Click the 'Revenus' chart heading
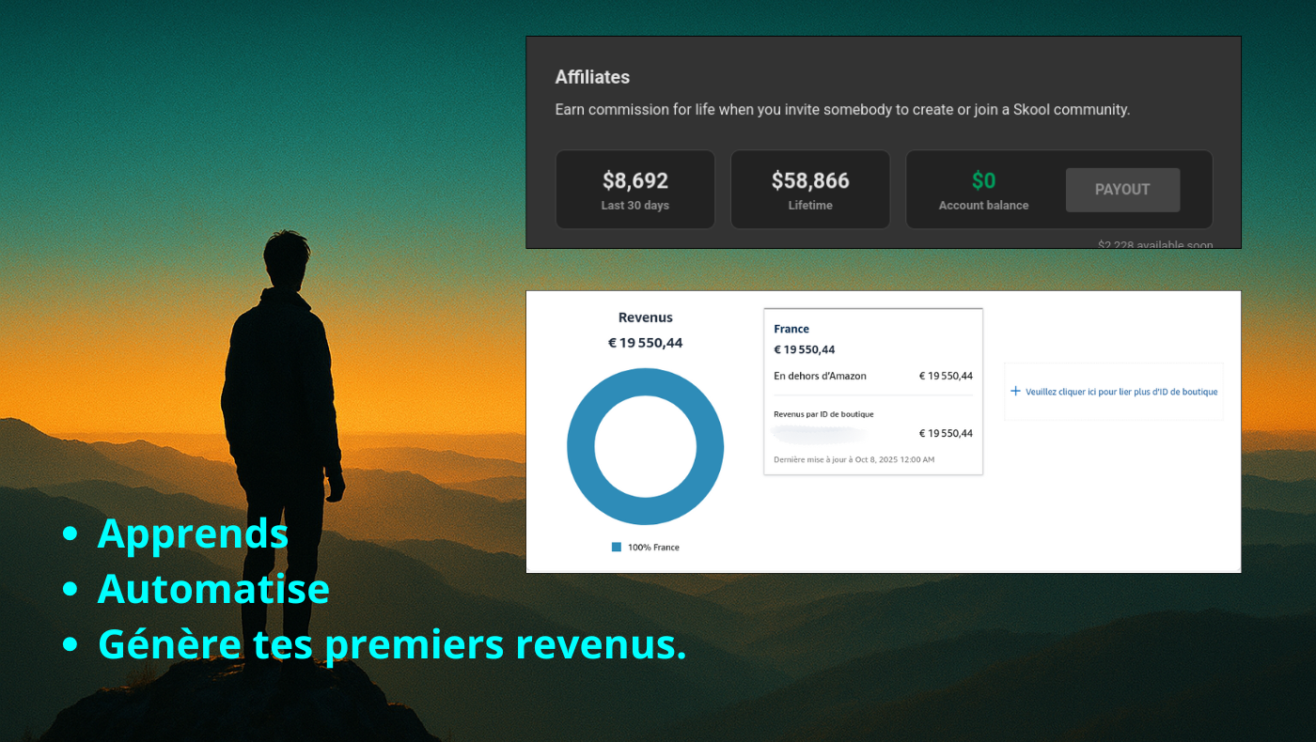This screenshot has height=742, width=1316. (646, 317)
